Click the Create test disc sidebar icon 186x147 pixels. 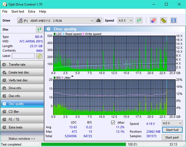(5, 72)
